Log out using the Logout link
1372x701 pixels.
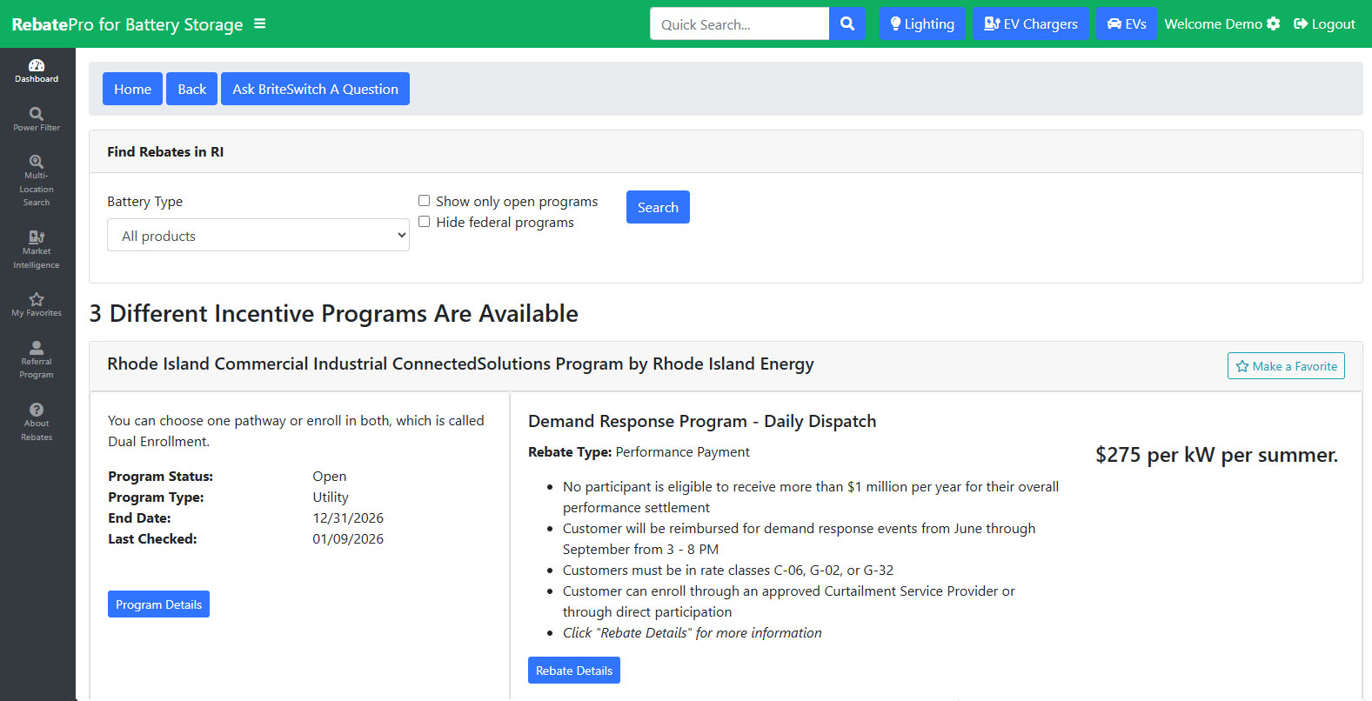[x=1324, y=23]
